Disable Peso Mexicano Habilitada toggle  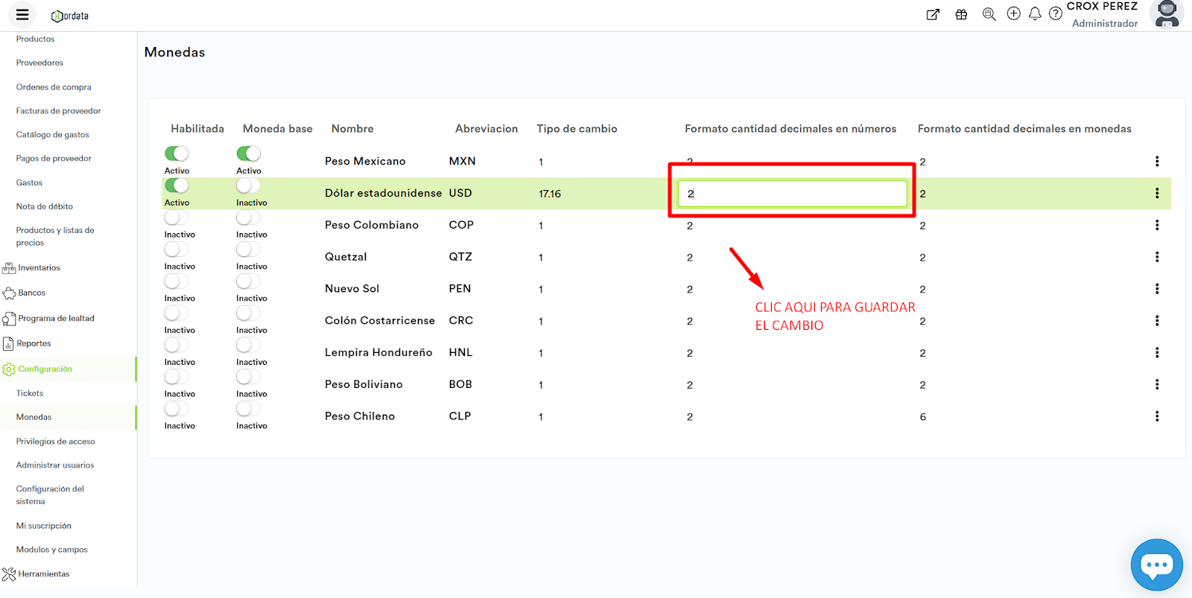click(177, 153)
